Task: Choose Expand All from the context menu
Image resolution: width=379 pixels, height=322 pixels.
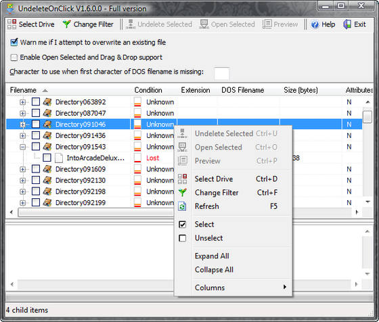Action: (x=212, y=256)
